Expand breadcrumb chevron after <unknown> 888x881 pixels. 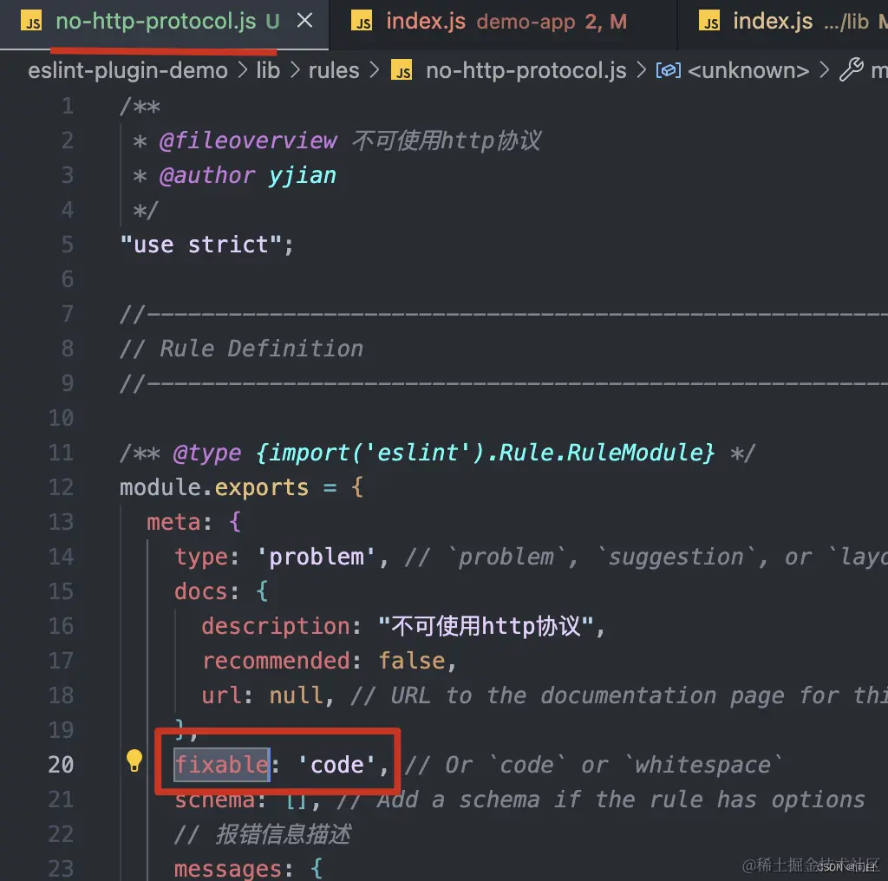[x=825, y=71]
